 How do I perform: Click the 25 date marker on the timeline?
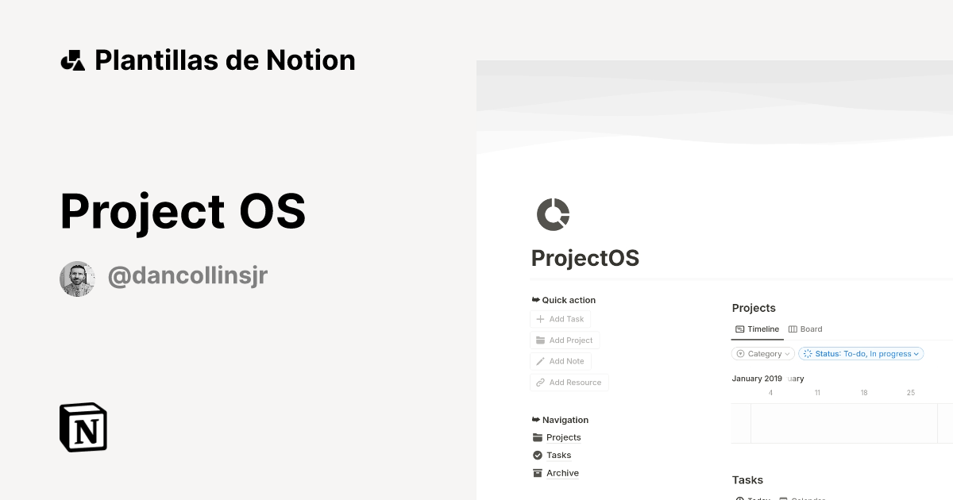tap(911, 392)
